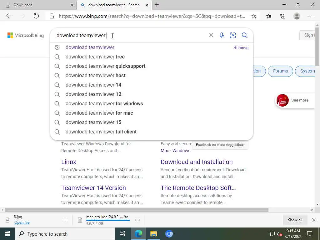The image size is (320, 240).
Task: Open Task View on the taskbar
Action: 122,234
